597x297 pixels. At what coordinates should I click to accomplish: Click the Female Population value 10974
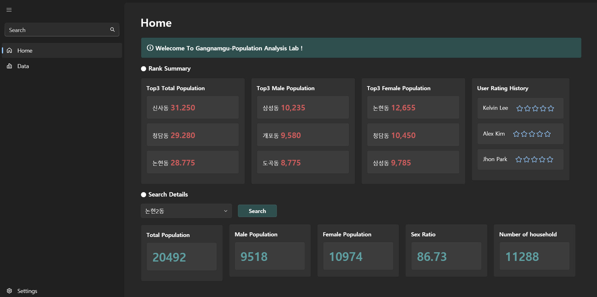coord(346,257)
